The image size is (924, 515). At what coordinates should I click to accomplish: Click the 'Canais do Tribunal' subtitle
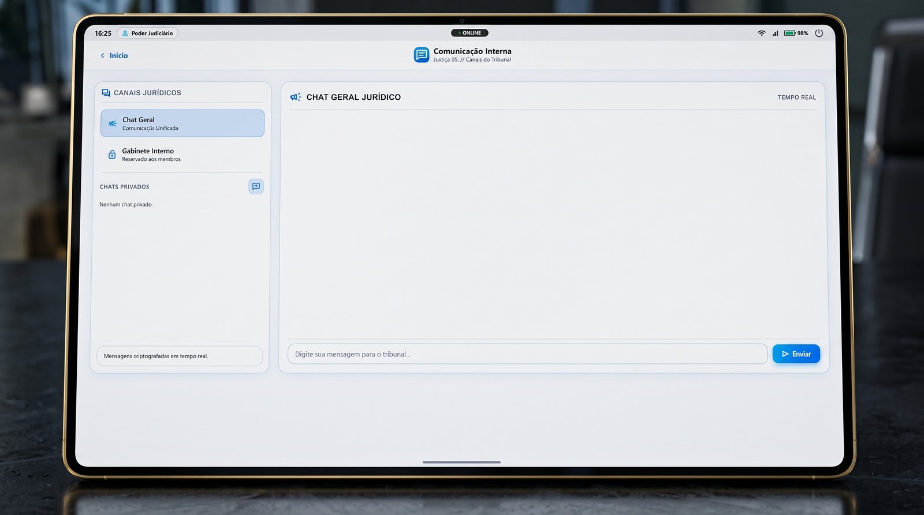coord(489,60)
